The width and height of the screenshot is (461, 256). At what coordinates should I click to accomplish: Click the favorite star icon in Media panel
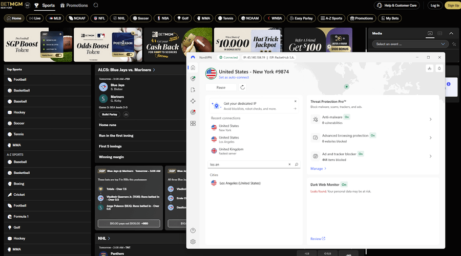point(454,44)
